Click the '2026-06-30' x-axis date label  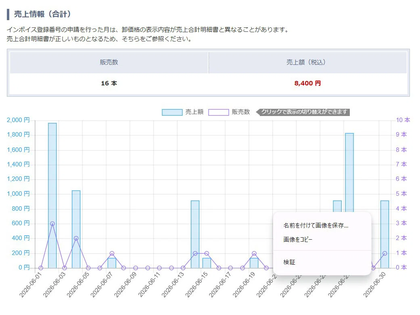click(375, 284)
